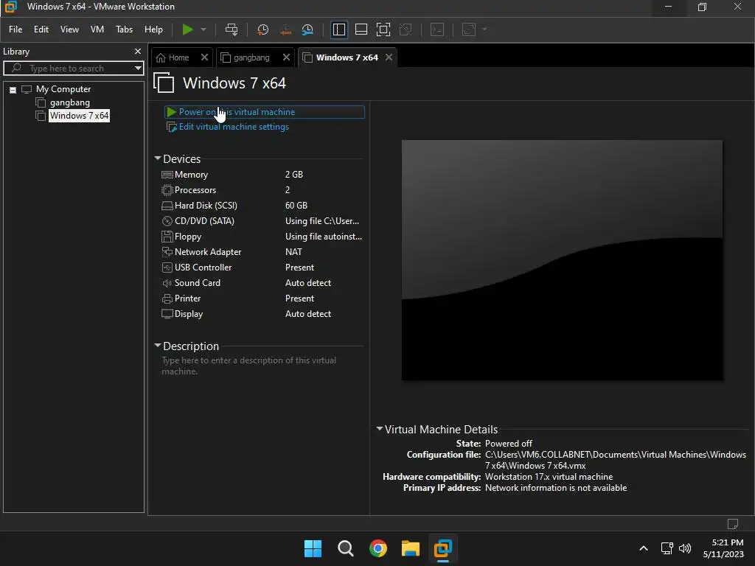Image resolution: width=755 pixels, height=566 pixels.
Task: Select gangbang in the library tree
Action: (70, 102)
